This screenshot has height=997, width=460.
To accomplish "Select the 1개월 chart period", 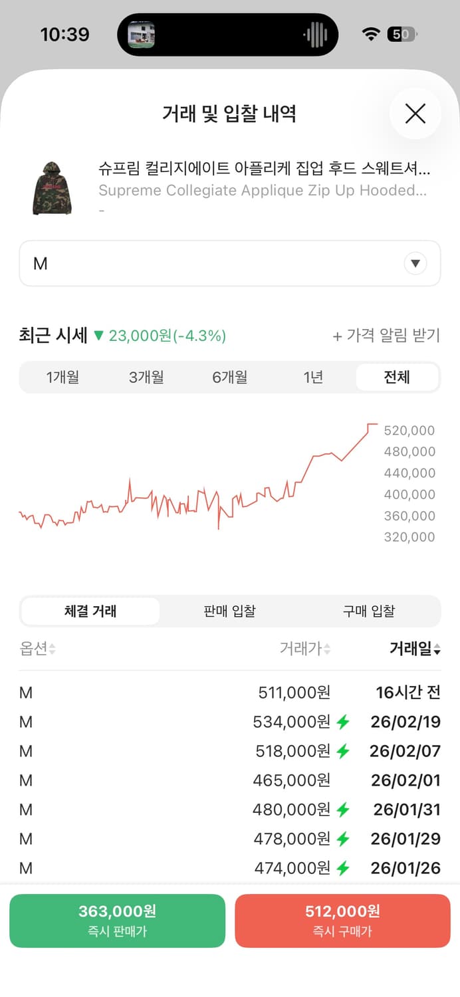I will click(x=64, y=377).
